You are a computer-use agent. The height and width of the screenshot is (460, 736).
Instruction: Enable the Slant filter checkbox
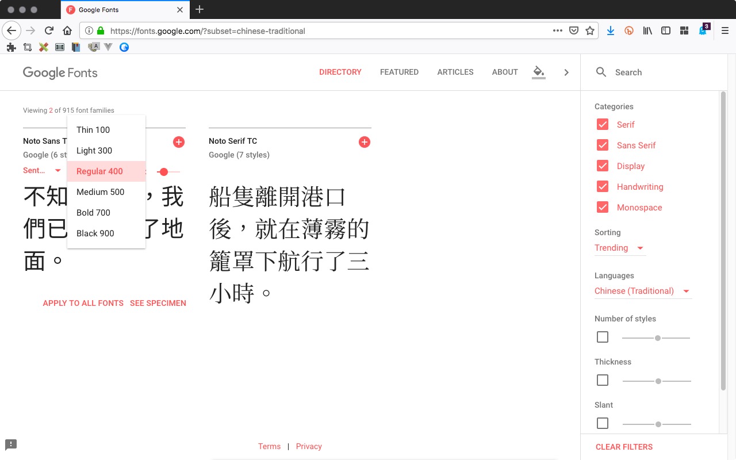(603, 423)
